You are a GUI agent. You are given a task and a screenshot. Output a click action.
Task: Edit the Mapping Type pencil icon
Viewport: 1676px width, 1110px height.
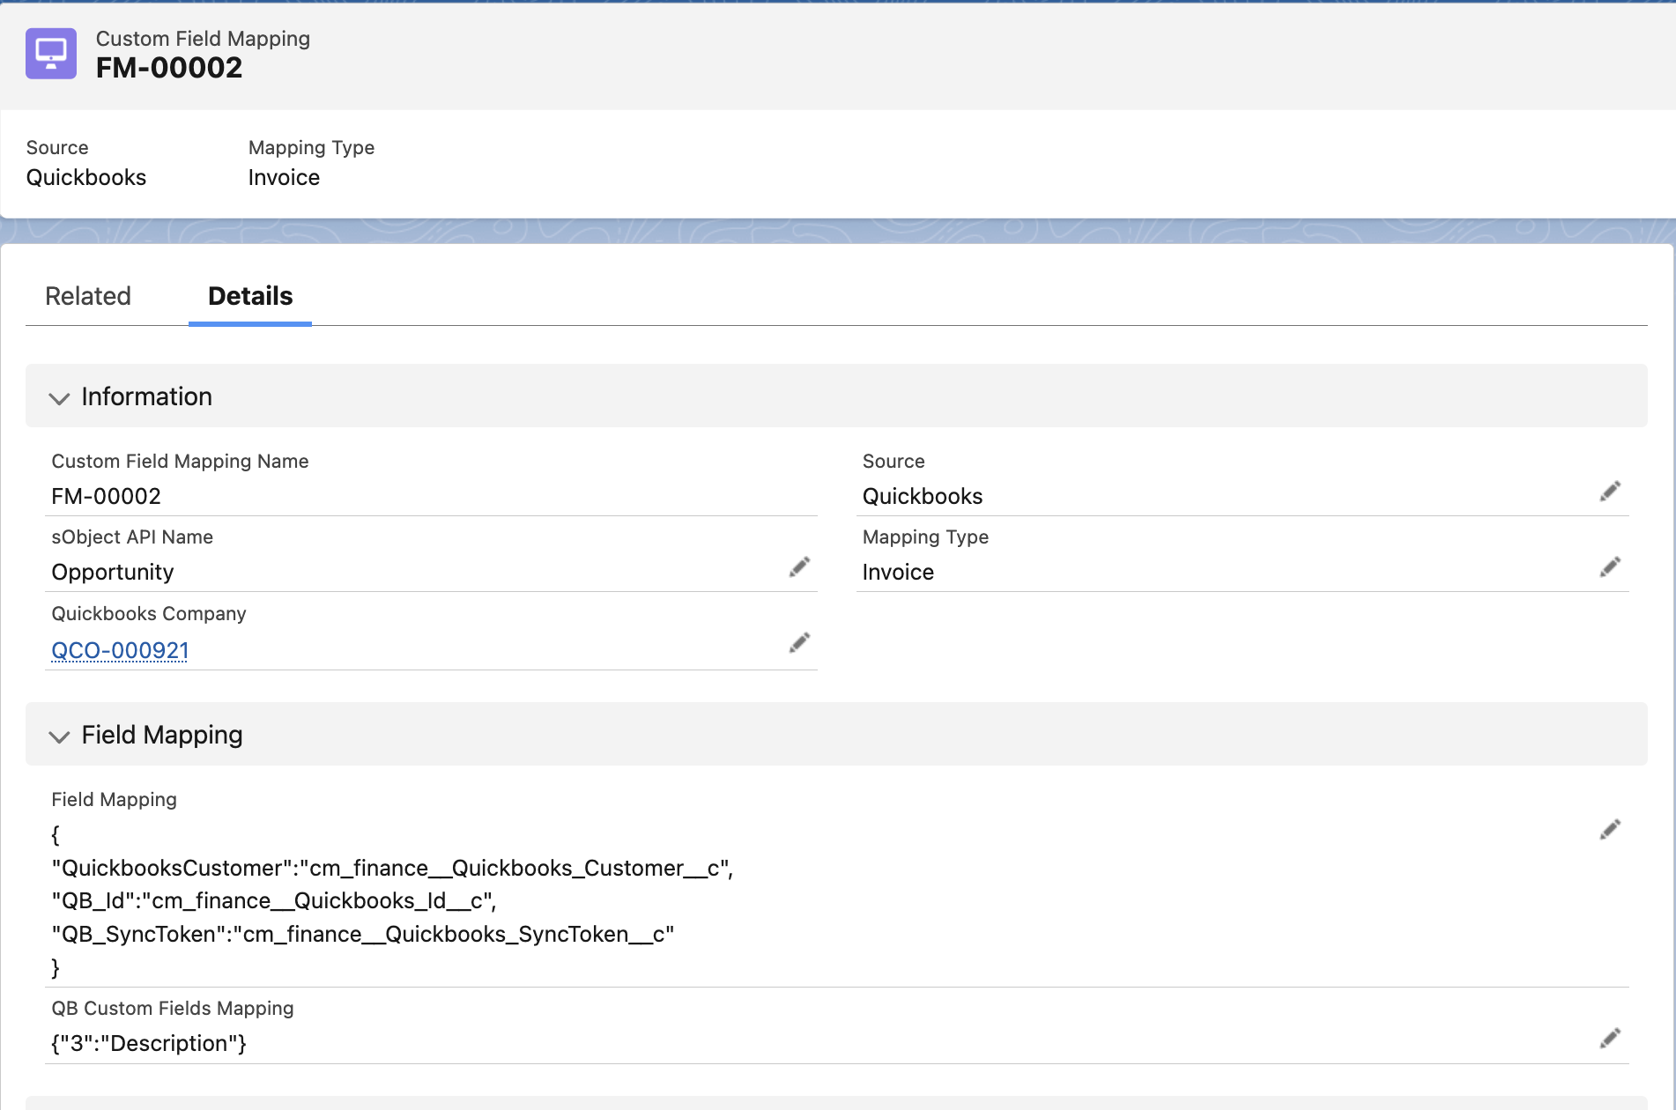1610,567
